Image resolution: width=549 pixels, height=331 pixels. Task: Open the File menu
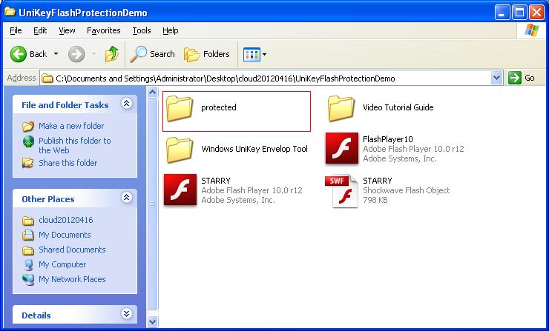click(x=16, y=31)
